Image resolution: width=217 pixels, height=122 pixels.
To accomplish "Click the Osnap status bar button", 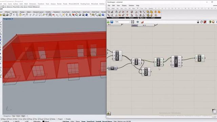I will (83, 121).
